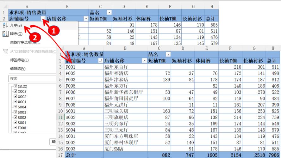This screenshot has width=281, height=158.
Task: Open 店铺名称 filter dropdown in front table
Action: (x=144, y=61)
